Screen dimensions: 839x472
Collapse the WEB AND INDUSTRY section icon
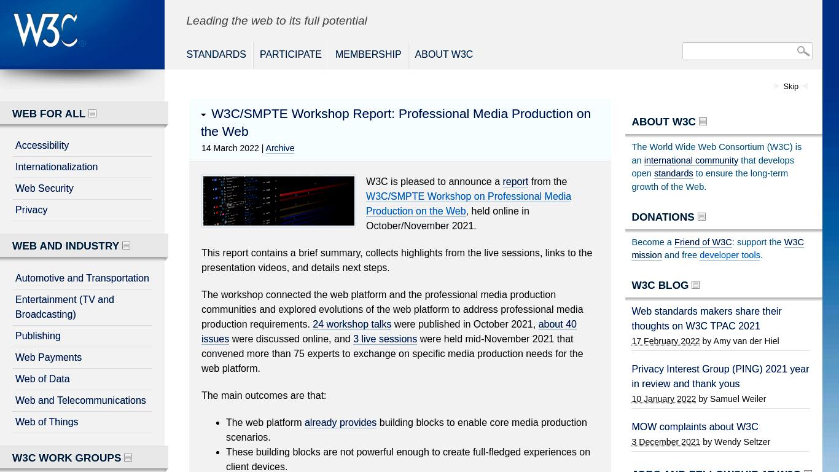[x=126, y=245]
